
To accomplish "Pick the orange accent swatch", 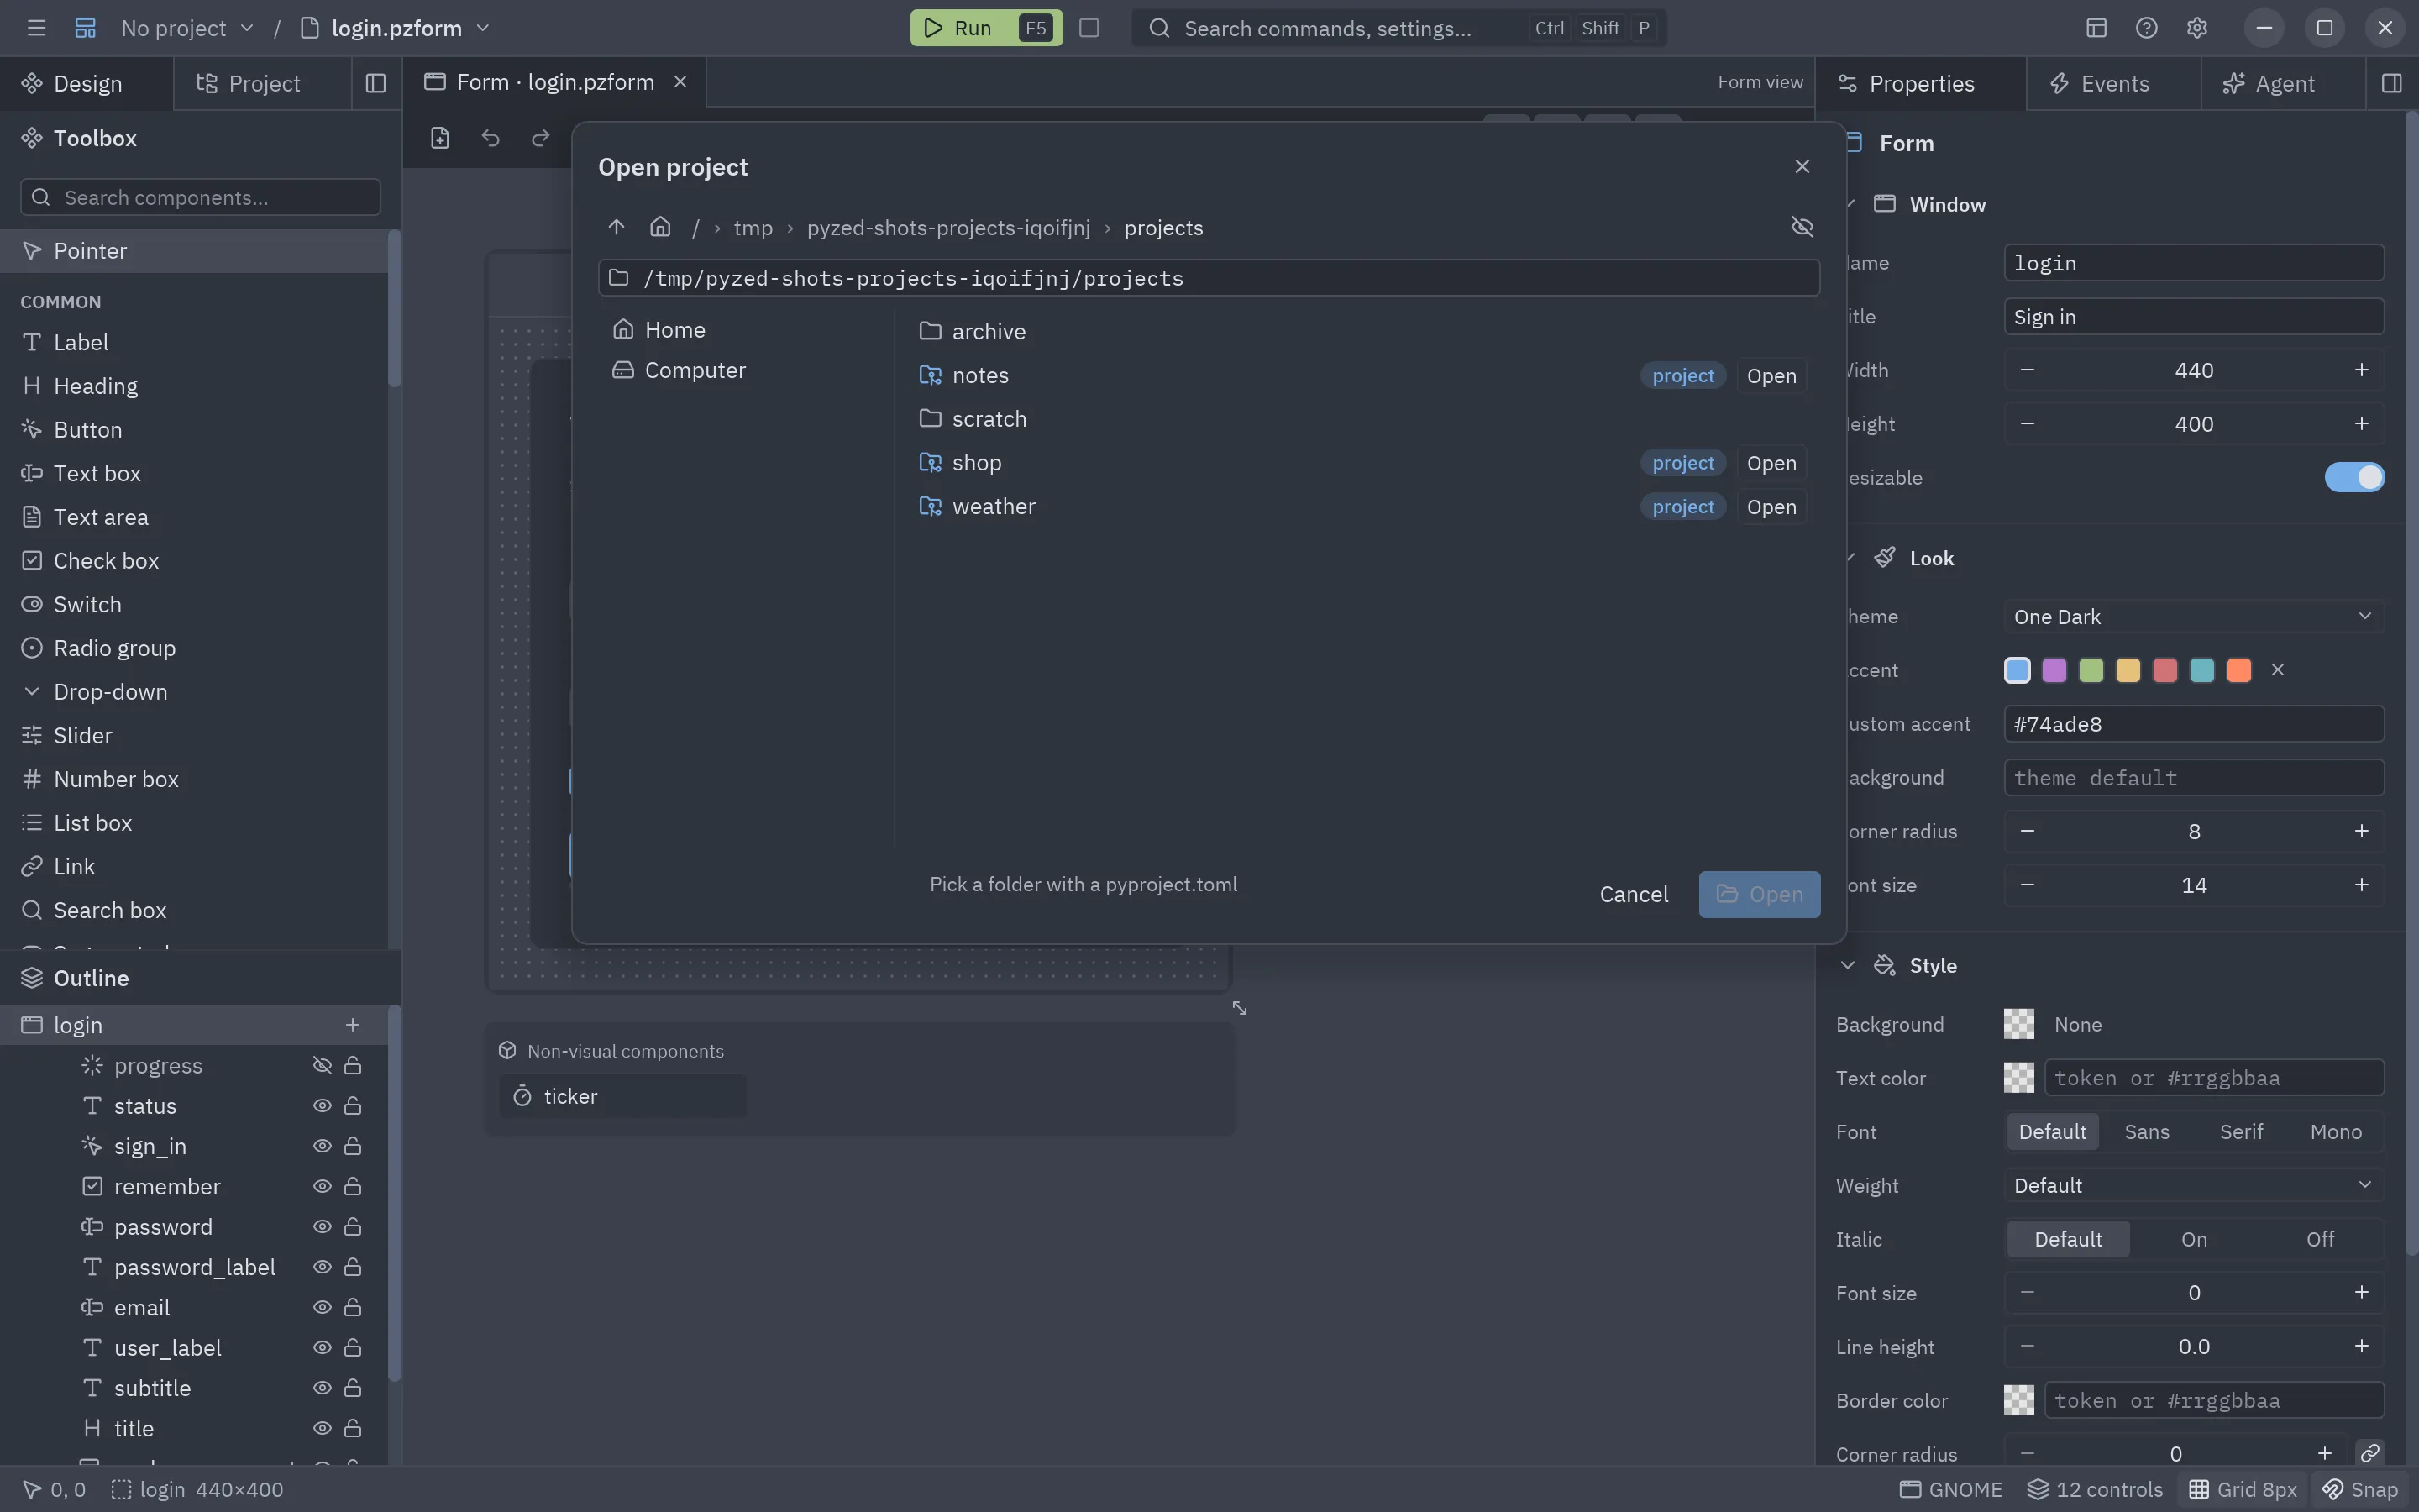I will [2239, 670].
